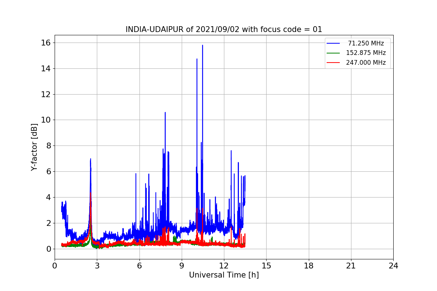Click the x-axis tick label 12
Viewport: 437px width, 291px height.
tap(224, 266)
